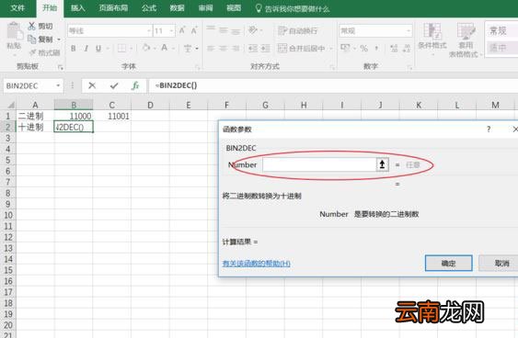Switch to Review (审阅) tab

tap(205, 7)
